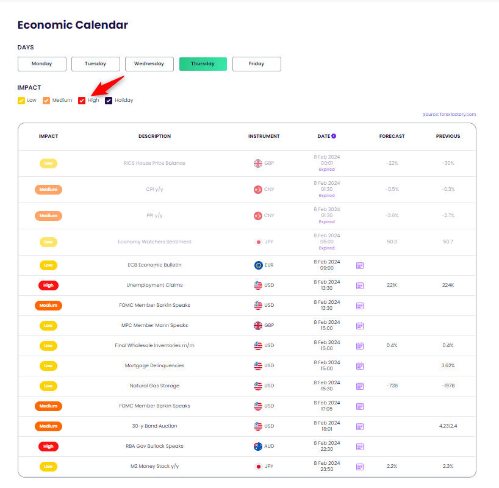Click the calendar icon for 30-y Bond Auction
This screenshot has height=488, width=499.
pyautogui.click(x=360, y=426)
